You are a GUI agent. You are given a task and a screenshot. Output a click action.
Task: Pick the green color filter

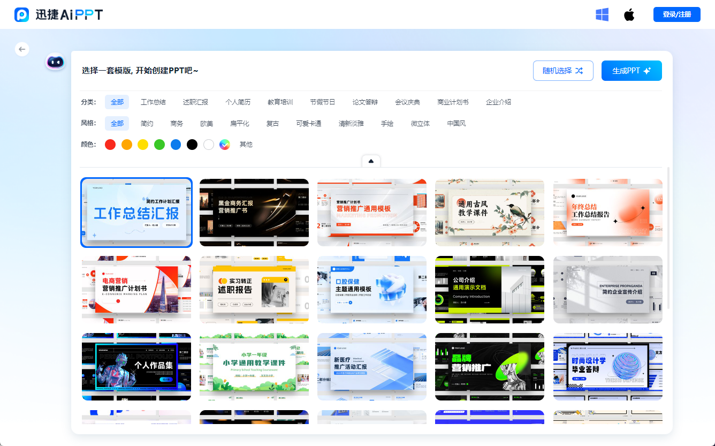(159, 145)
